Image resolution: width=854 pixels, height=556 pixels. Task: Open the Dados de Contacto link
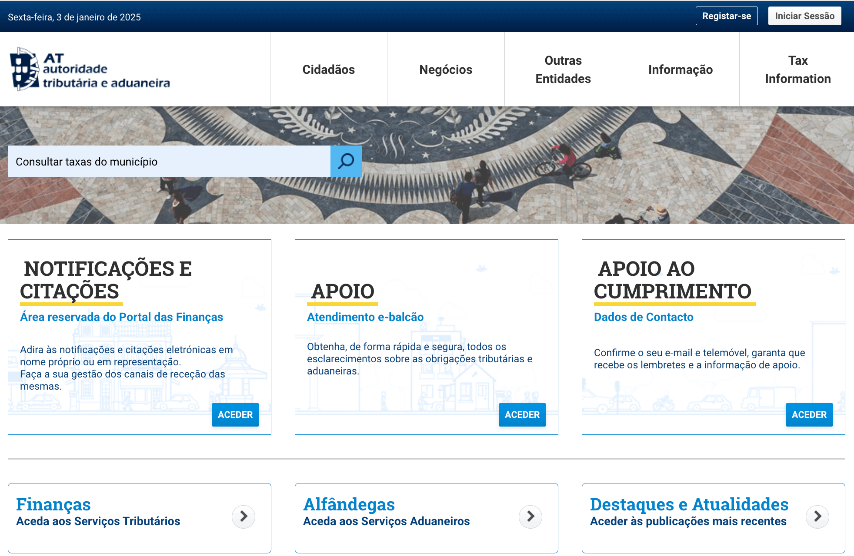point(644,317)
